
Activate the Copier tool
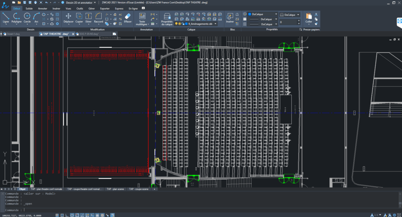(x=79, y=18)
